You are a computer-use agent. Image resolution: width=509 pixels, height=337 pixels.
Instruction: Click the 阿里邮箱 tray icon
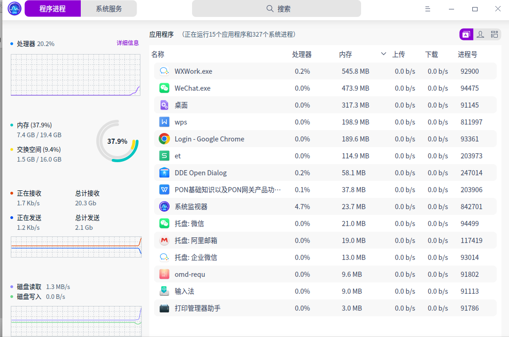(164, 241)
